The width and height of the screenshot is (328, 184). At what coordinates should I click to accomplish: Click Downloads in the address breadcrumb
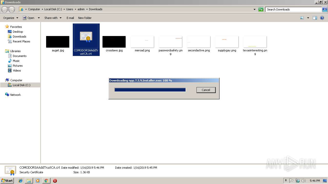[96, 9]
